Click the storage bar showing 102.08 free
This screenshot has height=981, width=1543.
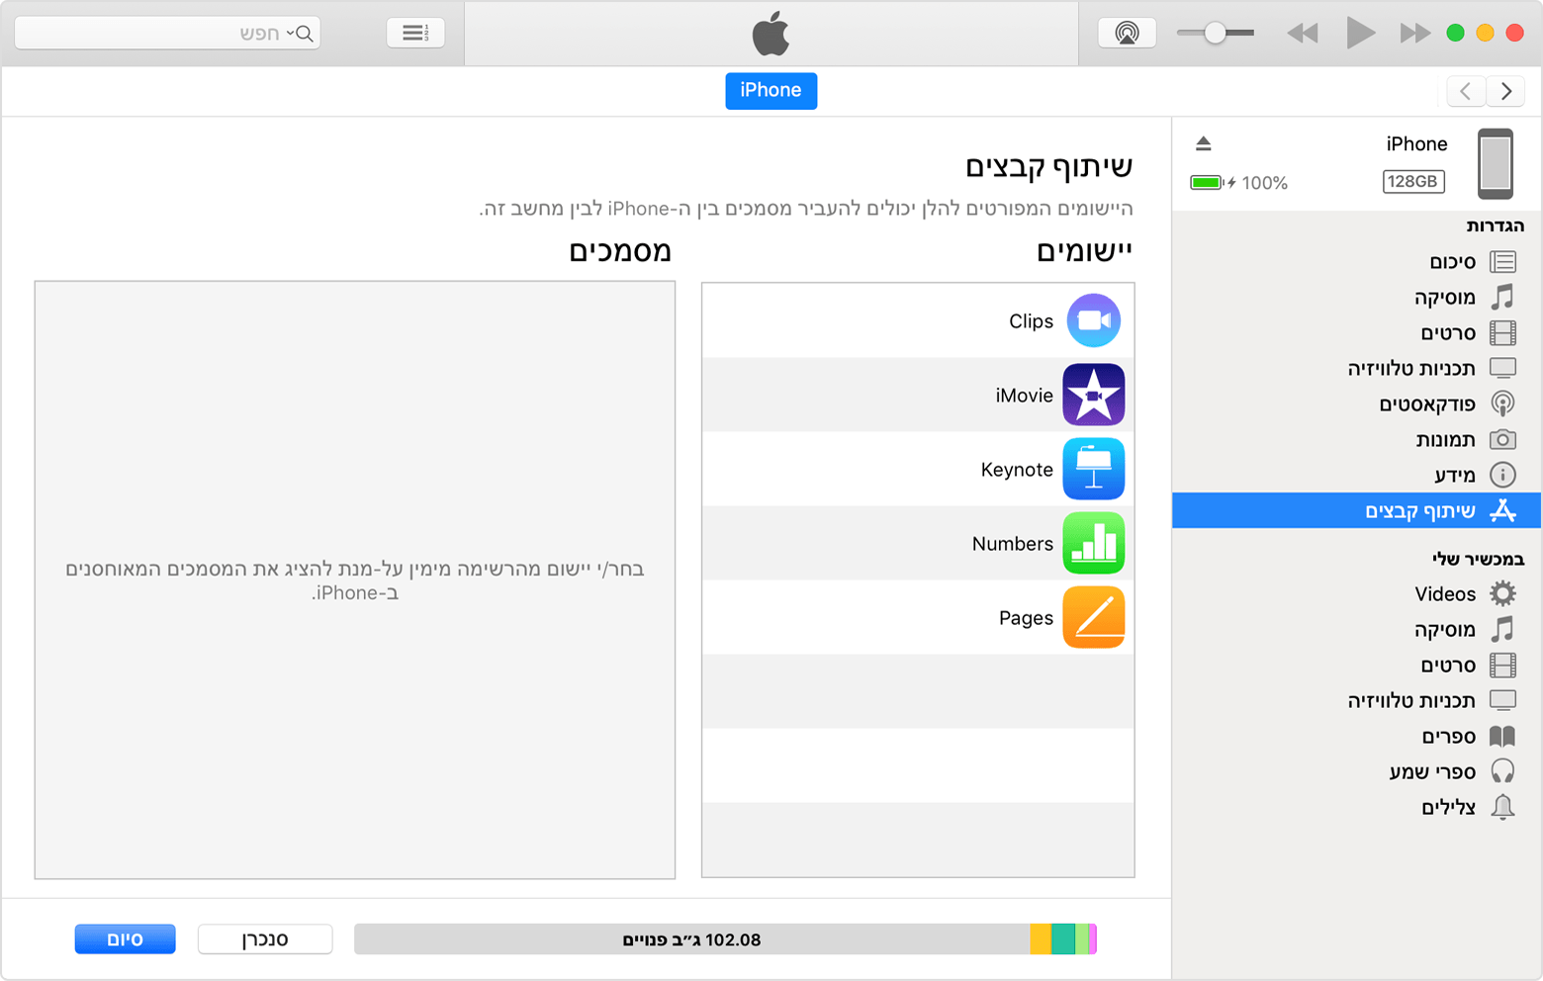726,939
